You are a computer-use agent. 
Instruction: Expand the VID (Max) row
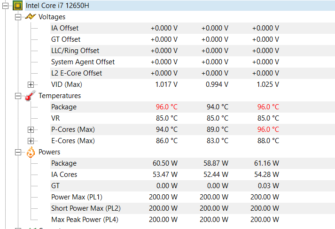pyautogui.click(x=31, y=84)
